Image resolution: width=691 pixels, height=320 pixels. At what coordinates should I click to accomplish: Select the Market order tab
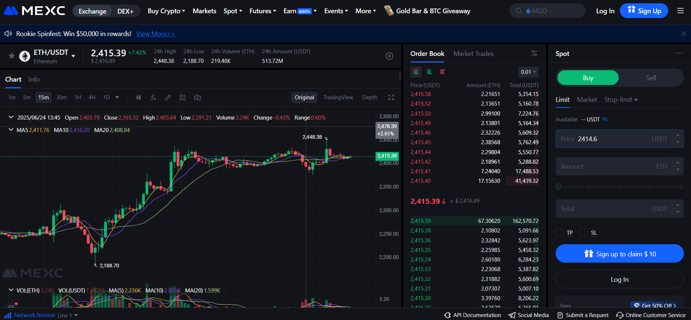tap(587, 100)
